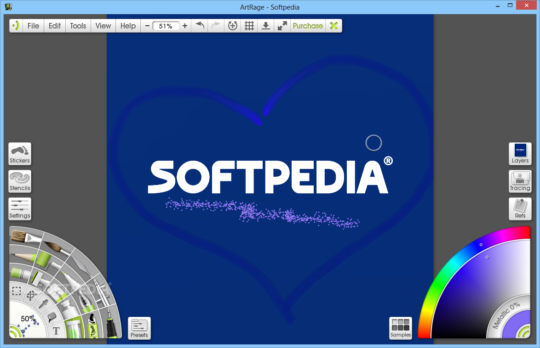Open the Stencils panel
Viewport: 540px width, 348px height.
click(x=20, y=181)
